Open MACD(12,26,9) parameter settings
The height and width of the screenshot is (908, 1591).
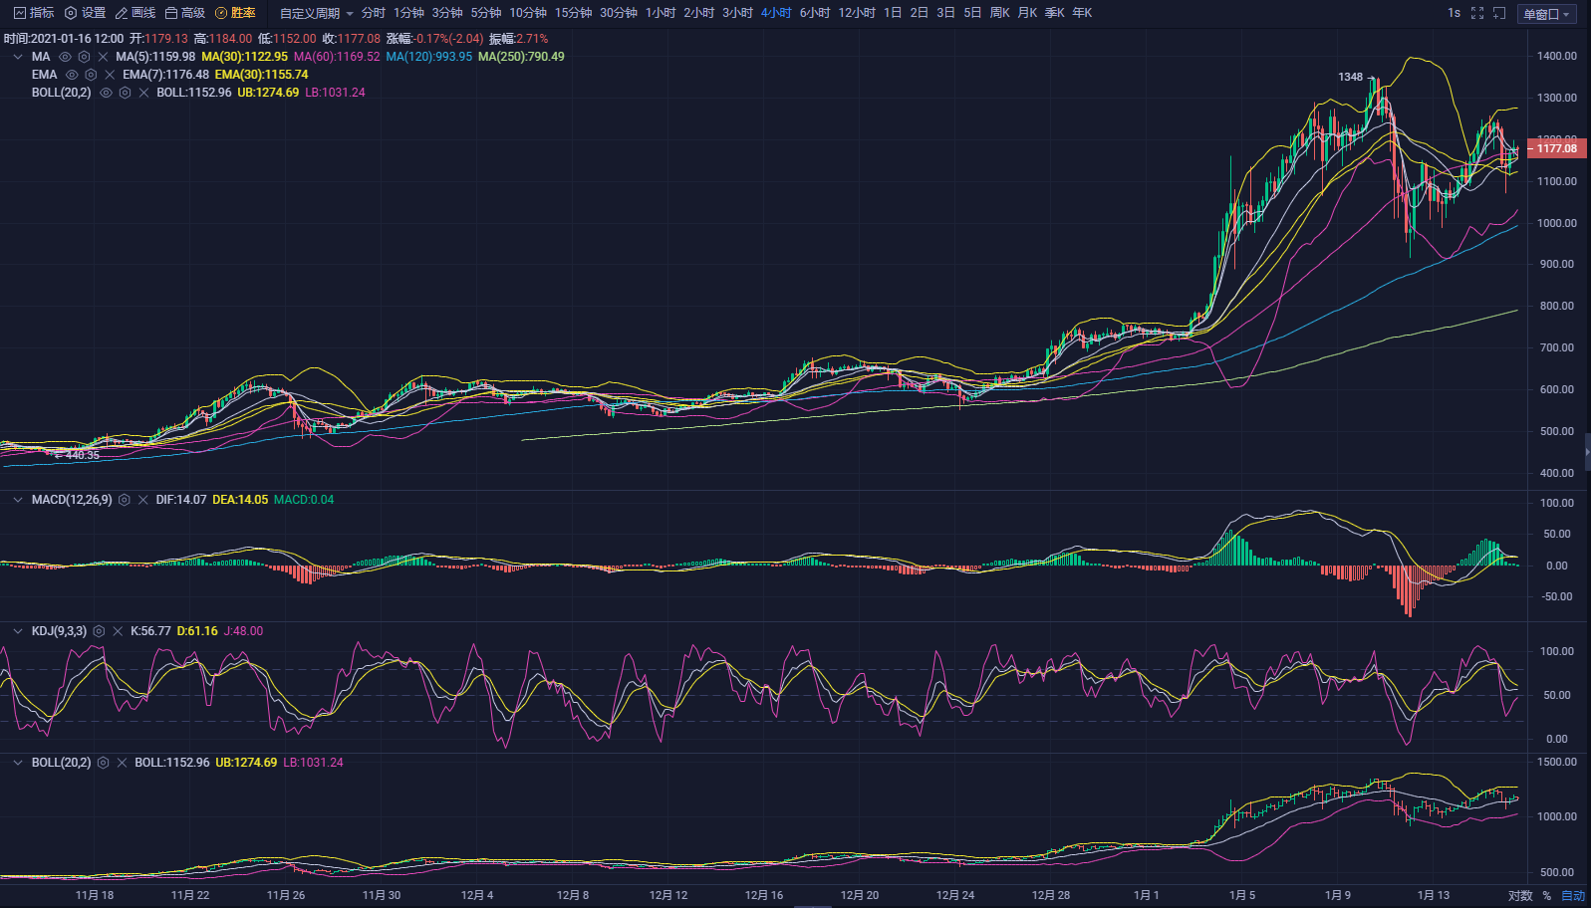125,500
